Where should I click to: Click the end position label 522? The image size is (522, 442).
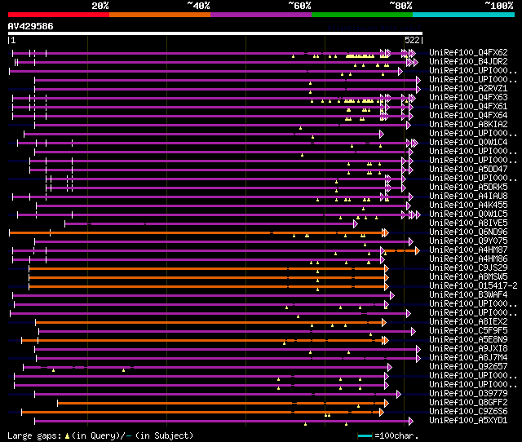(412, 40)
